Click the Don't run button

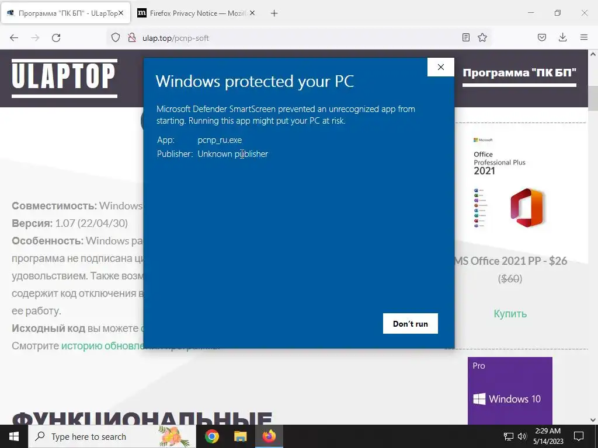(x=411, y=323)
